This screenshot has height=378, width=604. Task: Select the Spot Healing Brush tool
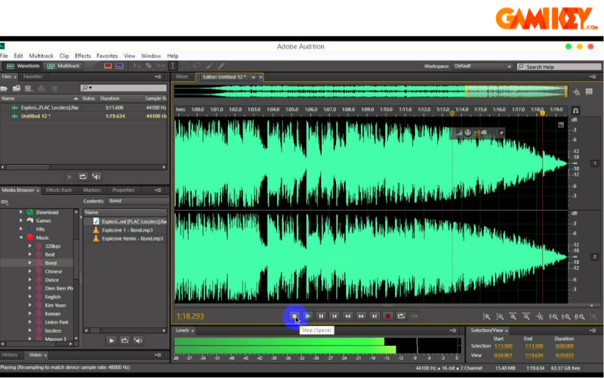pyautogui.click(x=220, y=66)
